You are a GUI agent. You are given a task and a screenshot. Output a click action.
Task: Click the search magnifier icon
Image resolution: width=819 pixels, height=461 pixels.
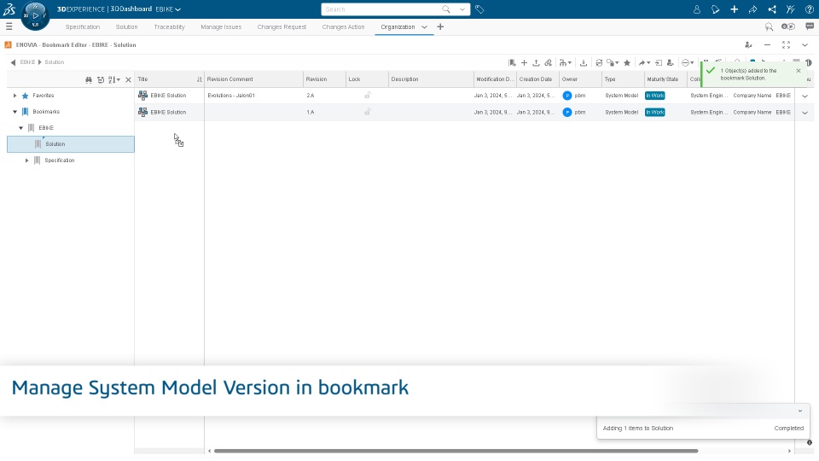(x=445, y=9)
